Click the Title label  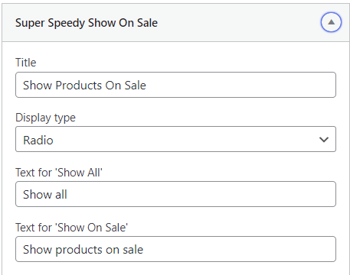[x=26, y=63]
